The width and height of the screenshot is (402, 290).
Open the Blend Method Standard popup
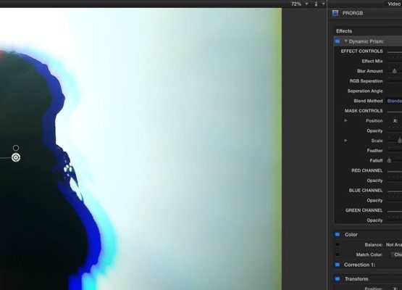pos(395,101)
